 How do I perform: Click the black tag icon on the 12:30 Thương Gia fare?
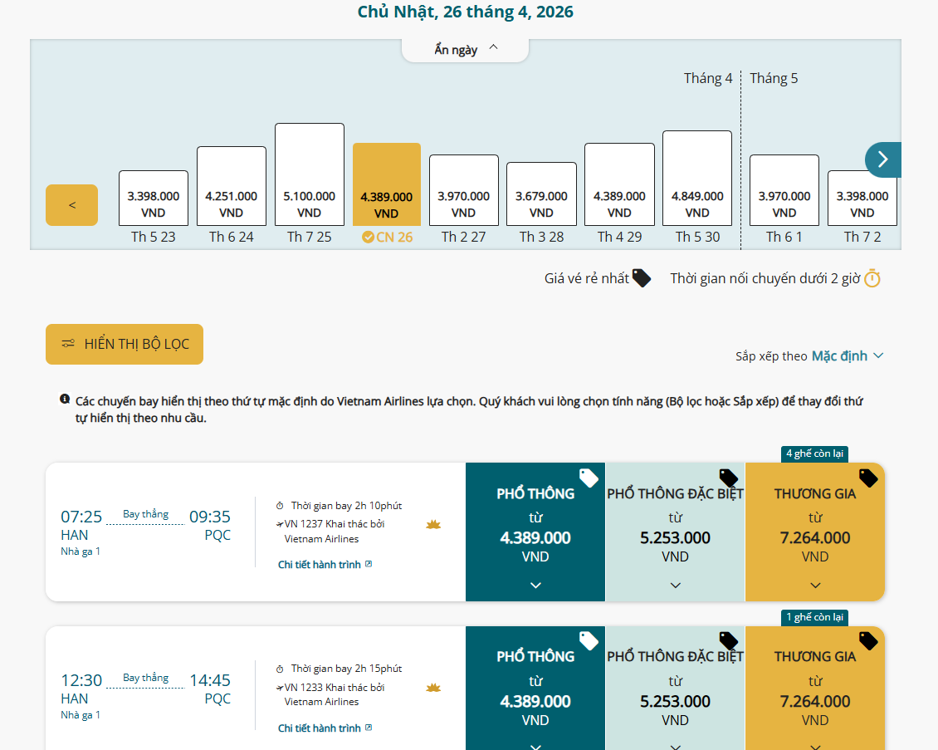868,640
